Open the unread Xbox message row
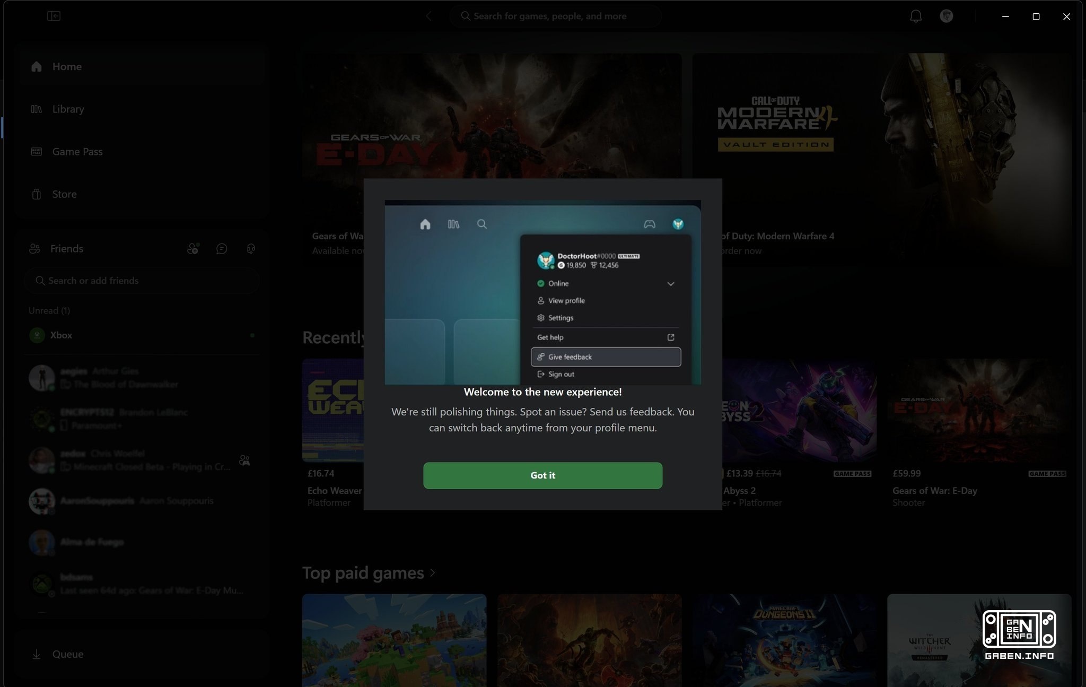Screen dimensions: 1086x687 click(142, 335)
